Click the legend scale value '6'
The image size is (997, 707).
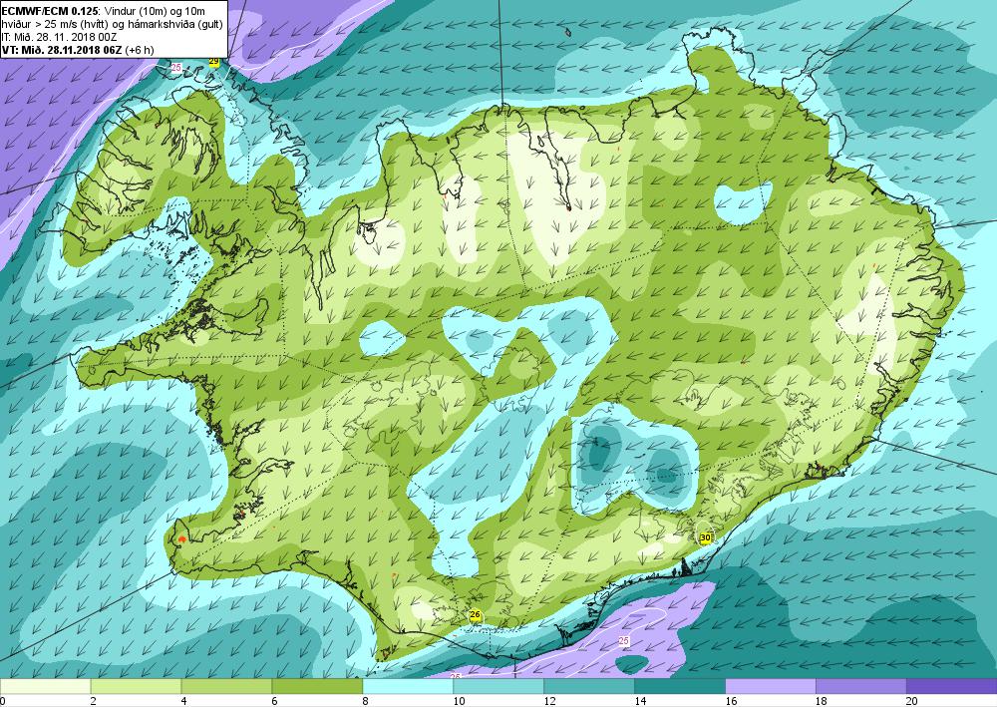click(275, 701)
